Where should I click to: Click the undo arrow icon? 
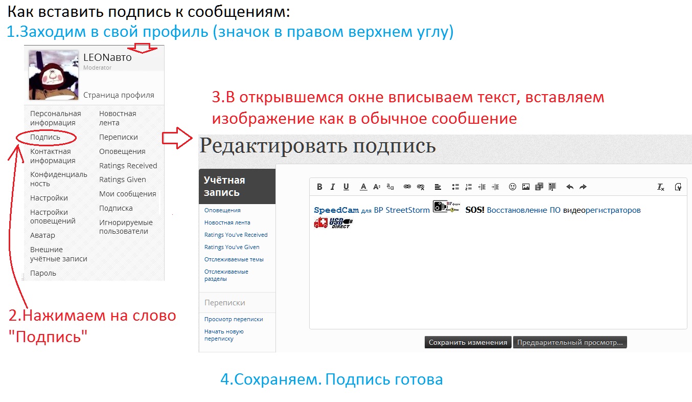tap(570, 187)
